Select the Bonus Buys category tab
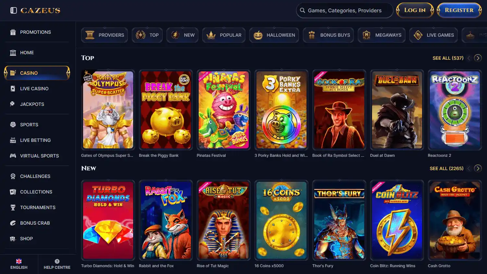This screenshot has height=274, width=487. point(328,35)
